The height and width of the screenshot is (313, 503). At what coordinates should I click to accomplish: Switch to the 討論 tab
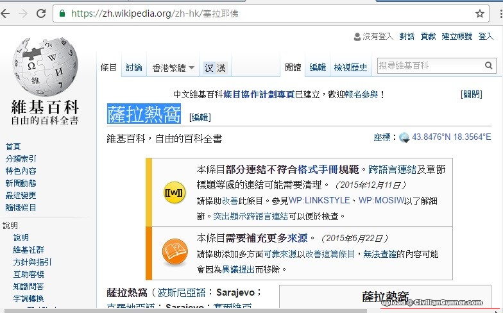[x=134, y=67]
